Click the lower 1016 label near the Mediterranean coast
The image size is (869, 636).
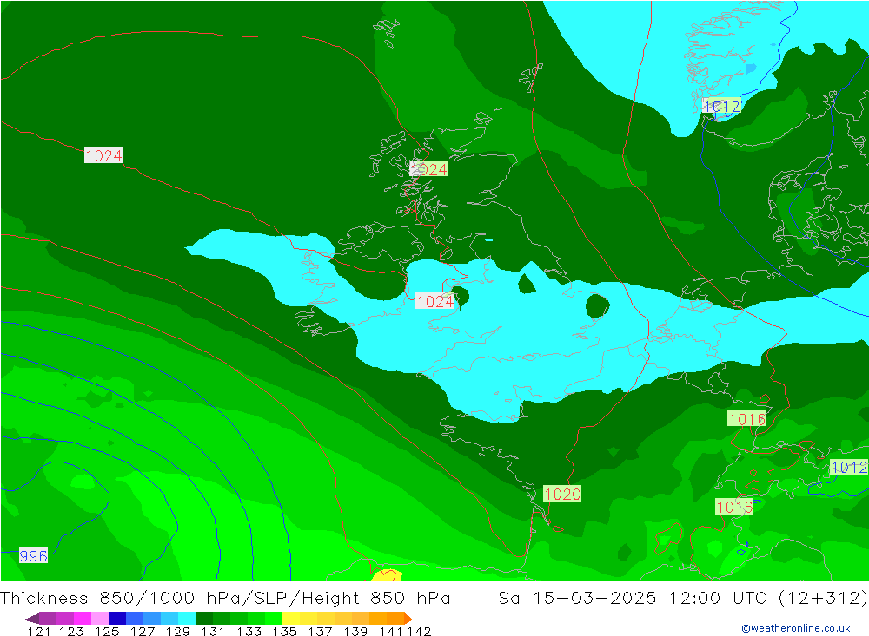click(734, 507)
